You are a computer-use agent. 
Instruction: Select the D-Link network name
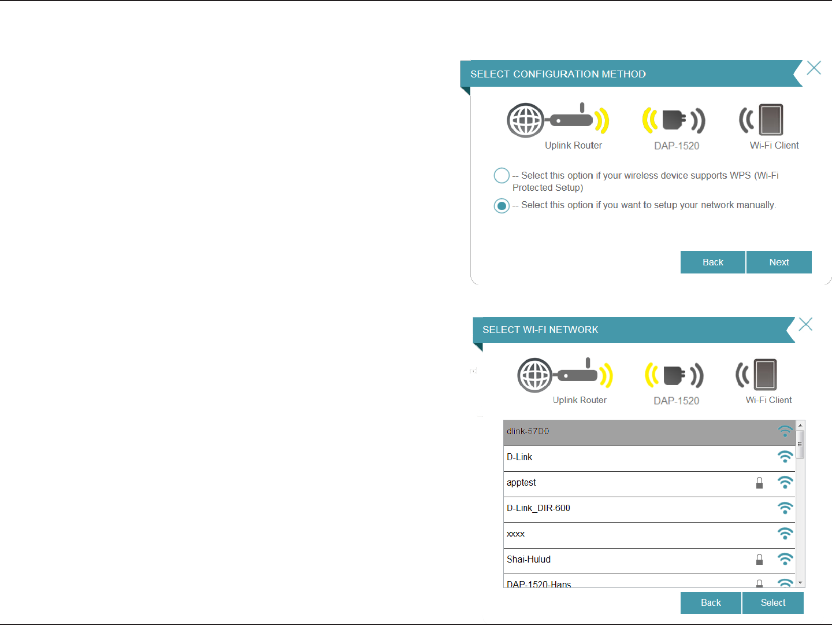[519, 457]
